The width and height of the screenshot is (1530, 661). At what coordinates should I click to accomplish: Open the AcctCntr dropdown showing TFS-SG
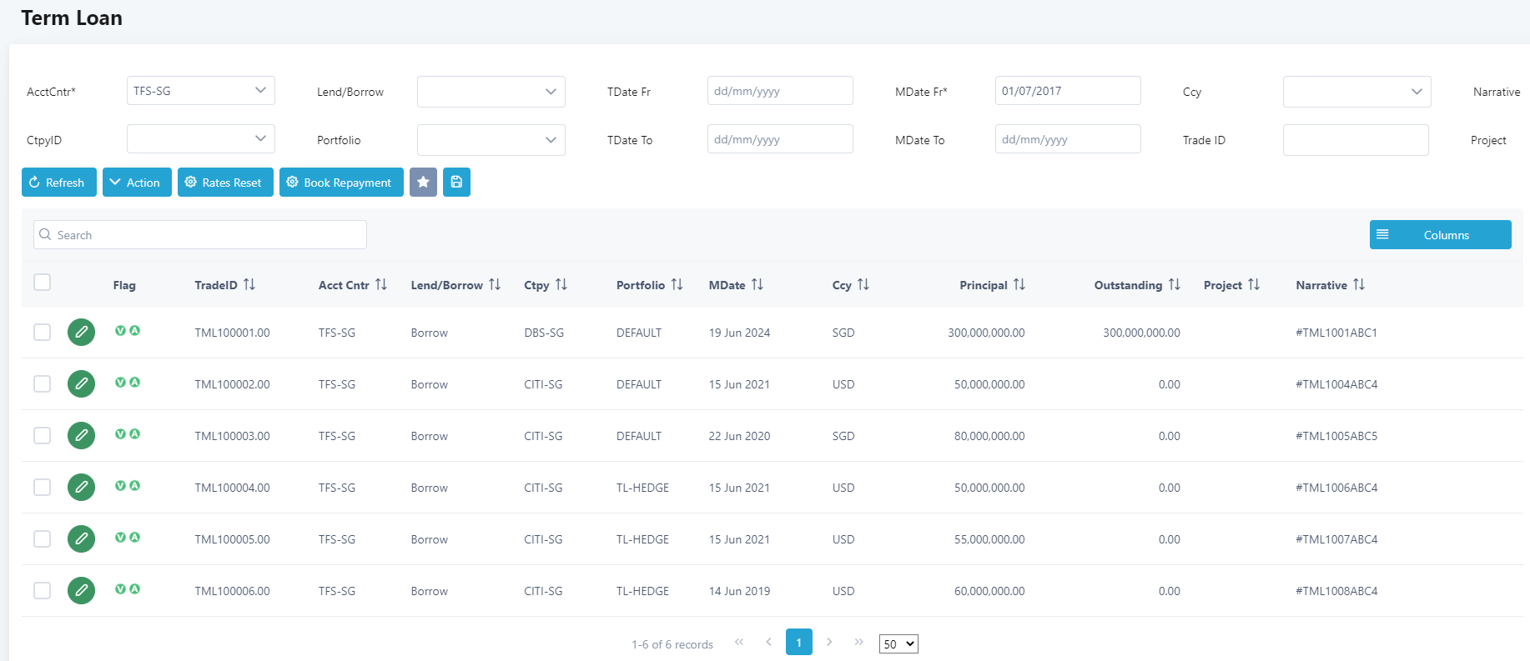pyautogui.click(x=200, y=91)
